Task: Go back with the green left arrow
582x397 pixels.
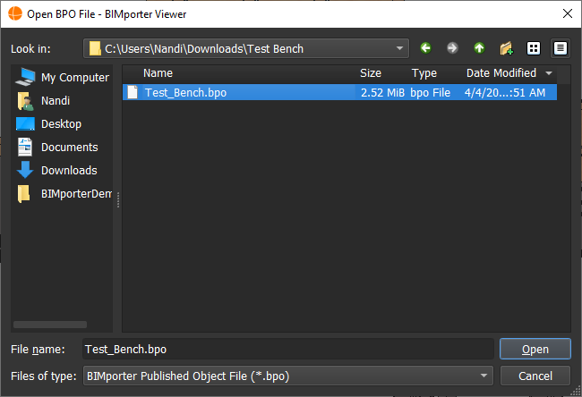Action: click(x=425, y=48)
